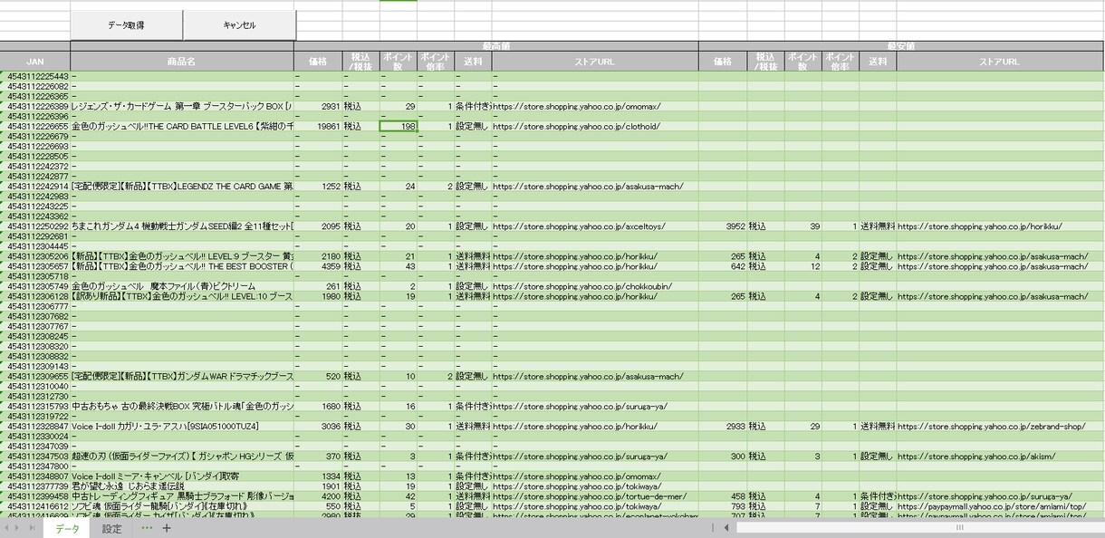Open suruga-ya URL in row 4543112315793

point(580,406)
